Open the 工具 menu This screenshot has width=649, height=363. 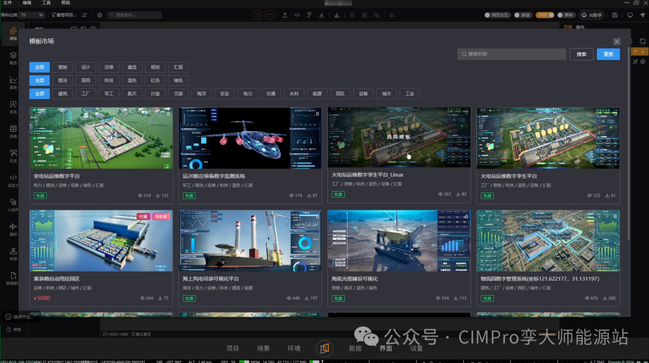[x=46, y=3]
